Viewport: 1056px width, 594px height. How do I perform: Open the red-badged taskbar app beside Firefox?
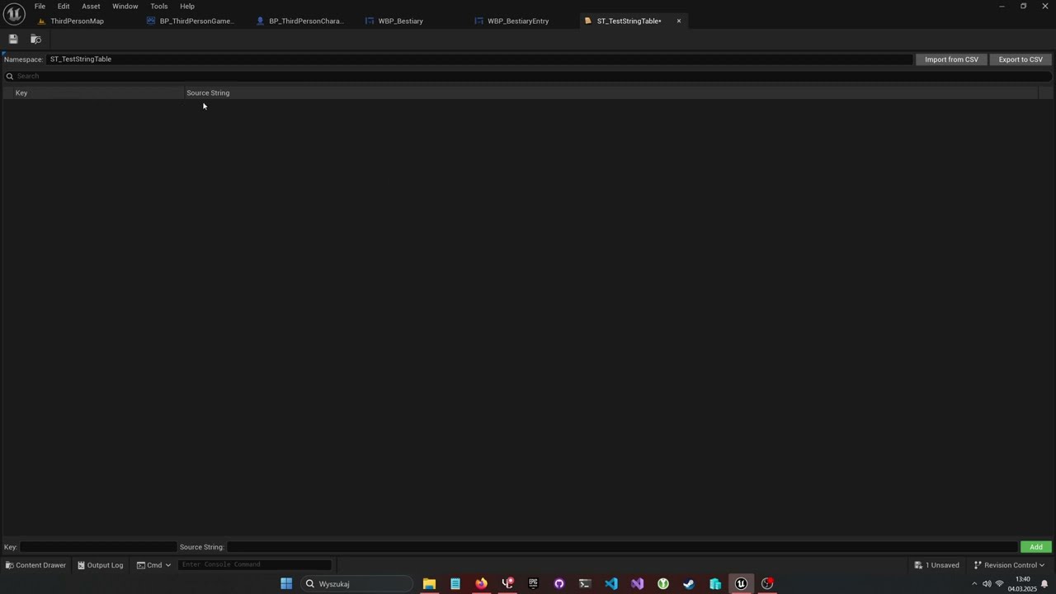[x=507, y=584]
